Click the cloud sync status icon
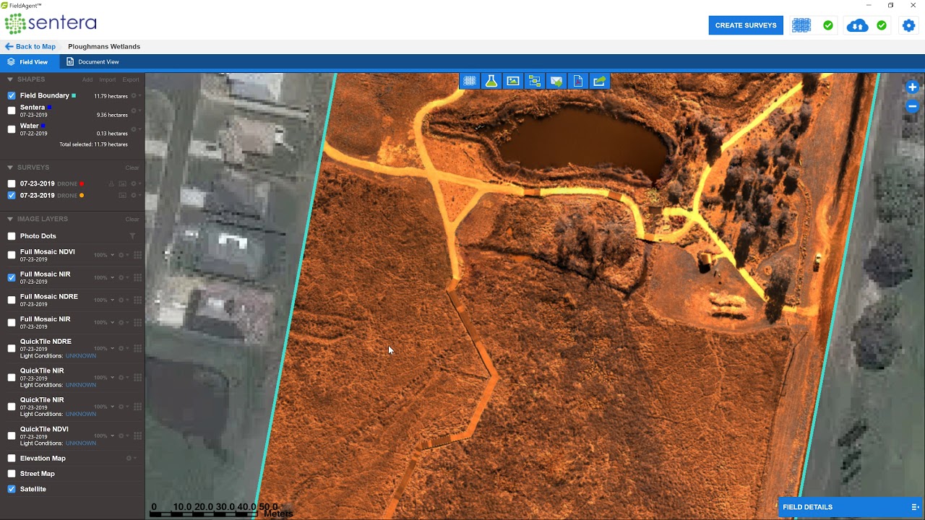Screen dimensions: 925x520 pyautogui.click(x=857, y=25)
